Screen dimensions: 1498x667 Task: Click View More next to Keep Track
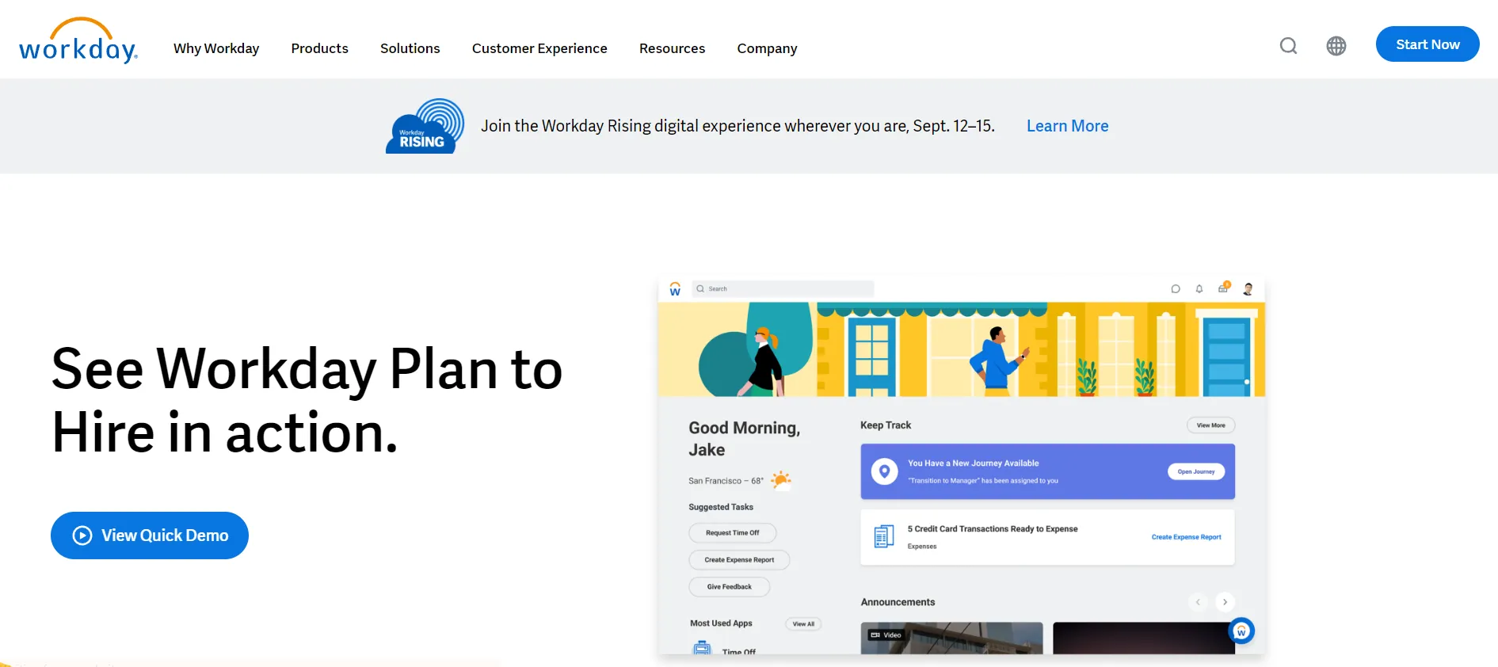pyautogui.click(x=1211, y=425)
